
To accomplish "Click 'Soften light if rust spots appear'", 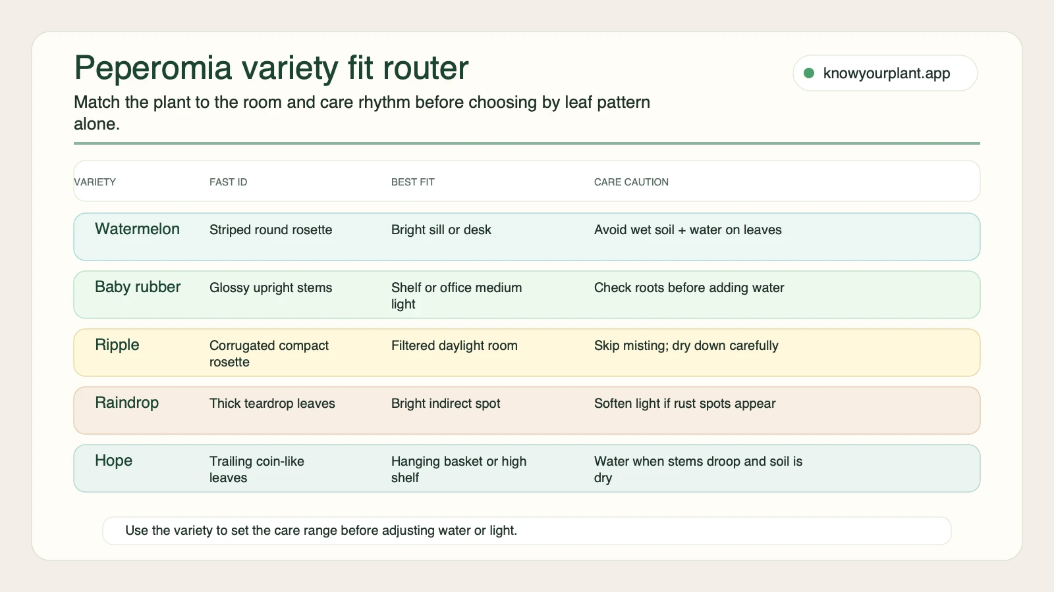I will (x=685, y=403).
